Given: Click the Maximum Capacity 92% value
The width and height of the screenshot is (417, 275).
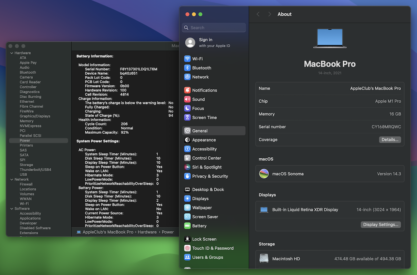Looking at the screenshot, I should click(125, 132).
